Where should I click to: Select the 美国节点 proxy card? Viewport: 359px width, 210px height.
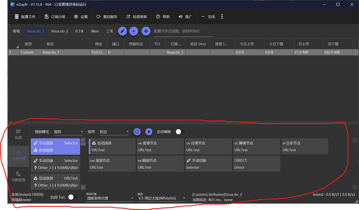coord(112,164)
